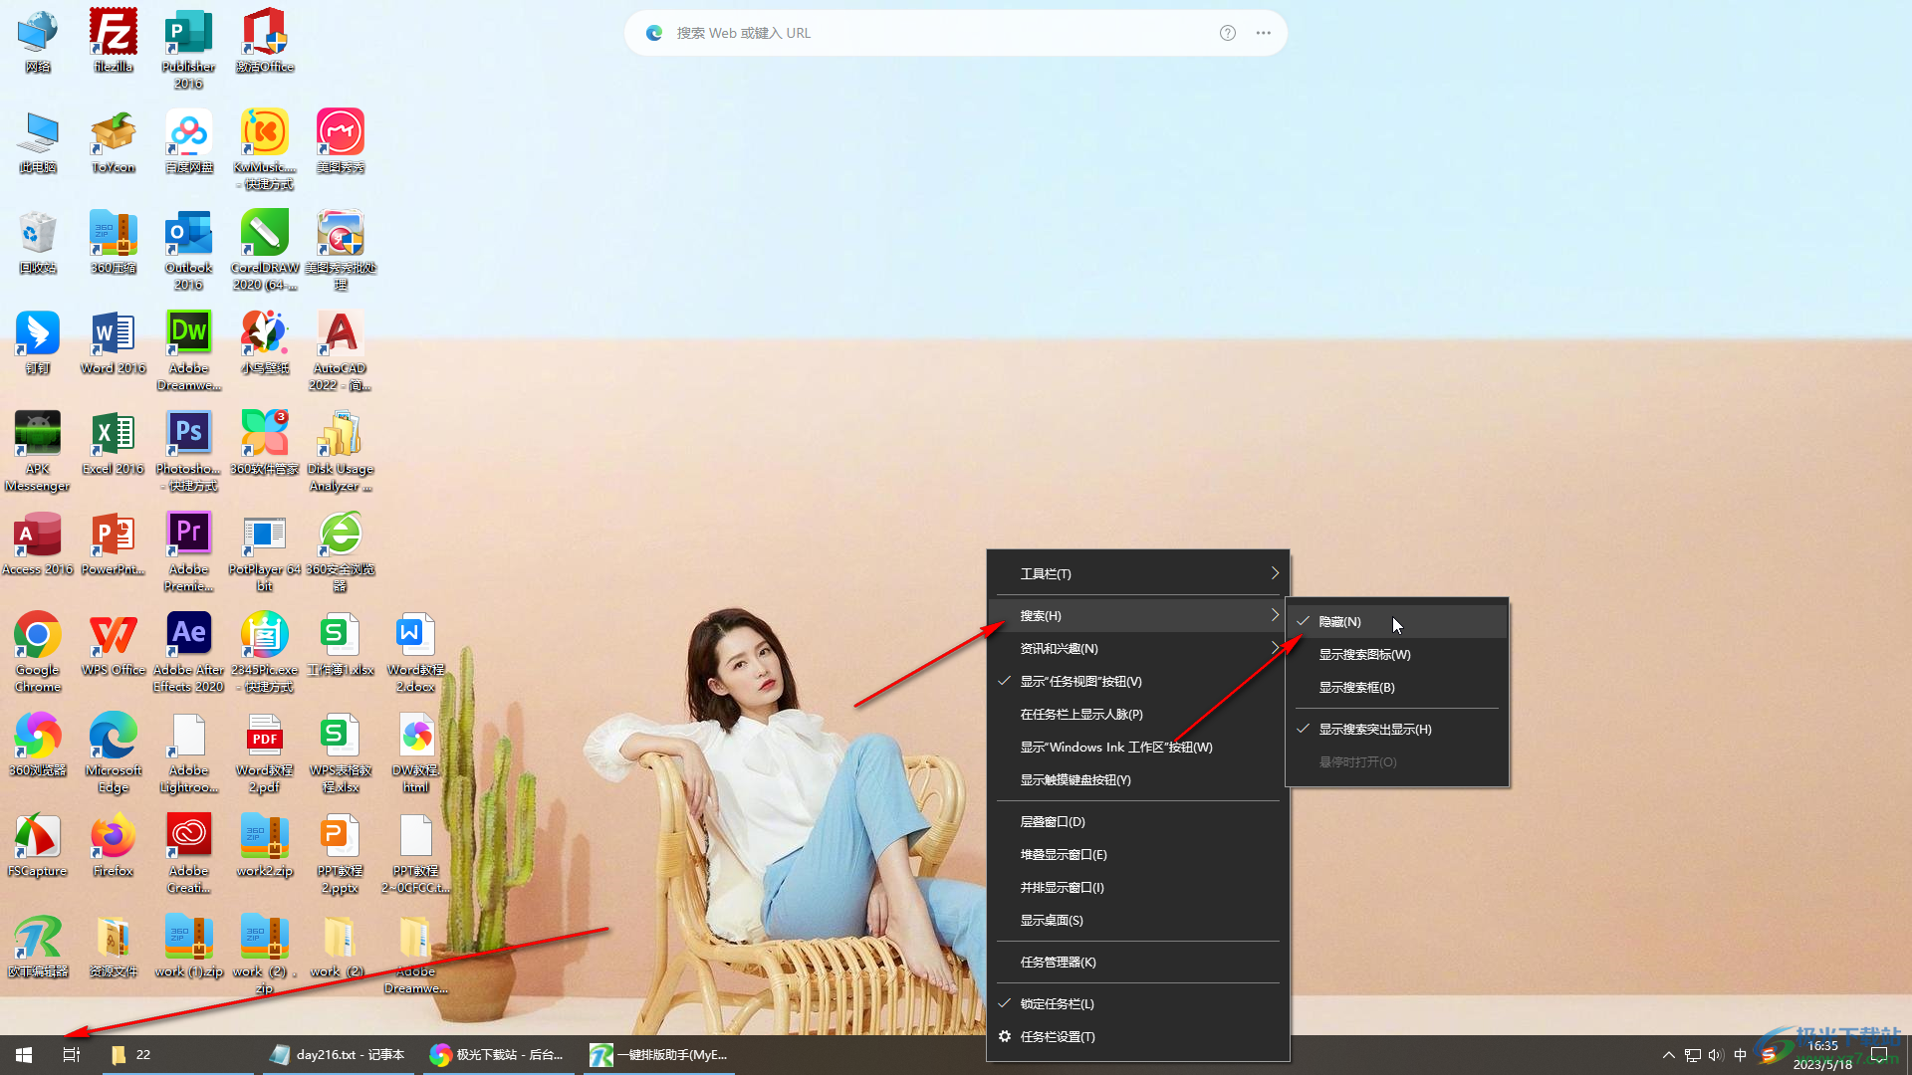
Task: Select the PotPlayer 64 bit icon
Action: [265, 551]
